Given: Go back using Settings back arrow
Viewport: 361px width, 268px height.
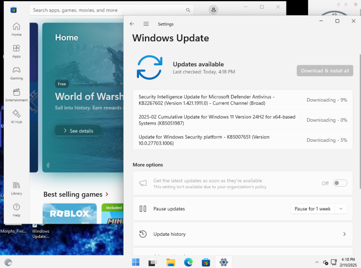Looking at the screenshot, I should click(132, 24).
